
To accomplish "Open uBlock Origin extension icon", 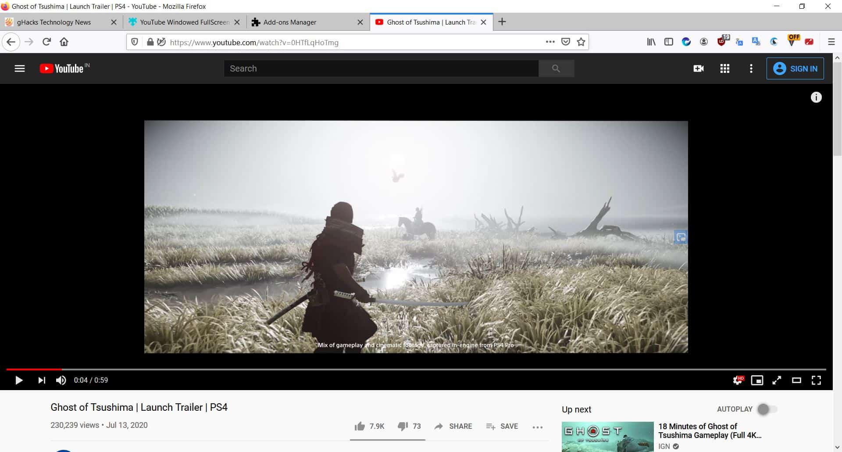I will pos(722,41).
